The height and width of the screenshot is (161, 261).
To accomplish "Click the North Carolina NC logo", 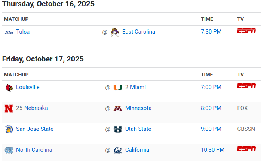I will 9,150.
